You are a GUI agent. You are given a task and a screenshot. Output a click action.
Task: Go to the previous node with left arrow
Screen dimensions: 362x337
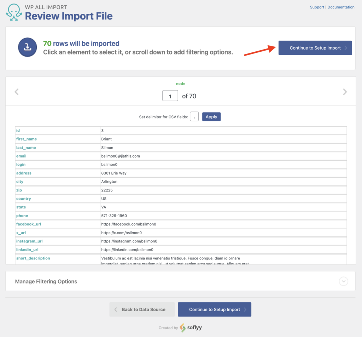17,91
